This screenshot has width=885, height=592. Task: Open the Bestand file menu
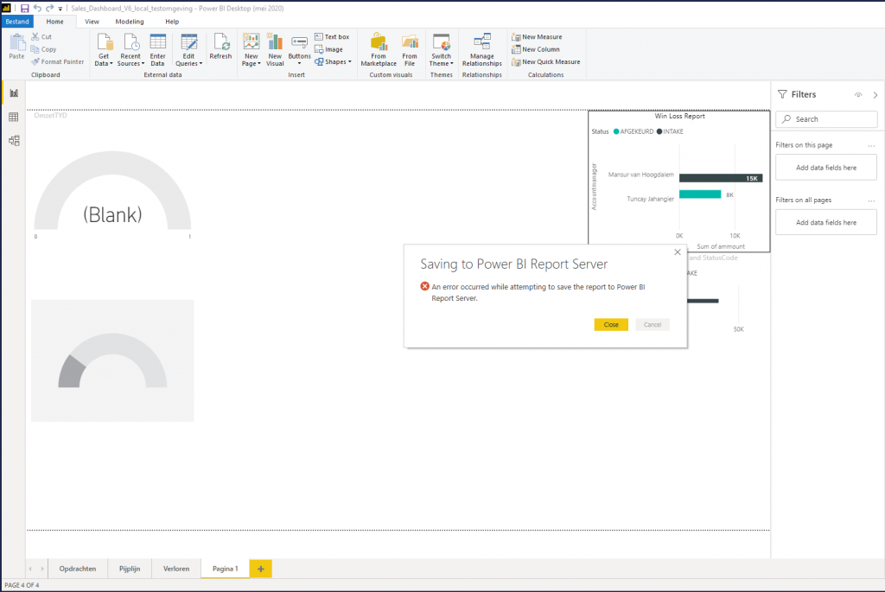(x=17, y=22)
